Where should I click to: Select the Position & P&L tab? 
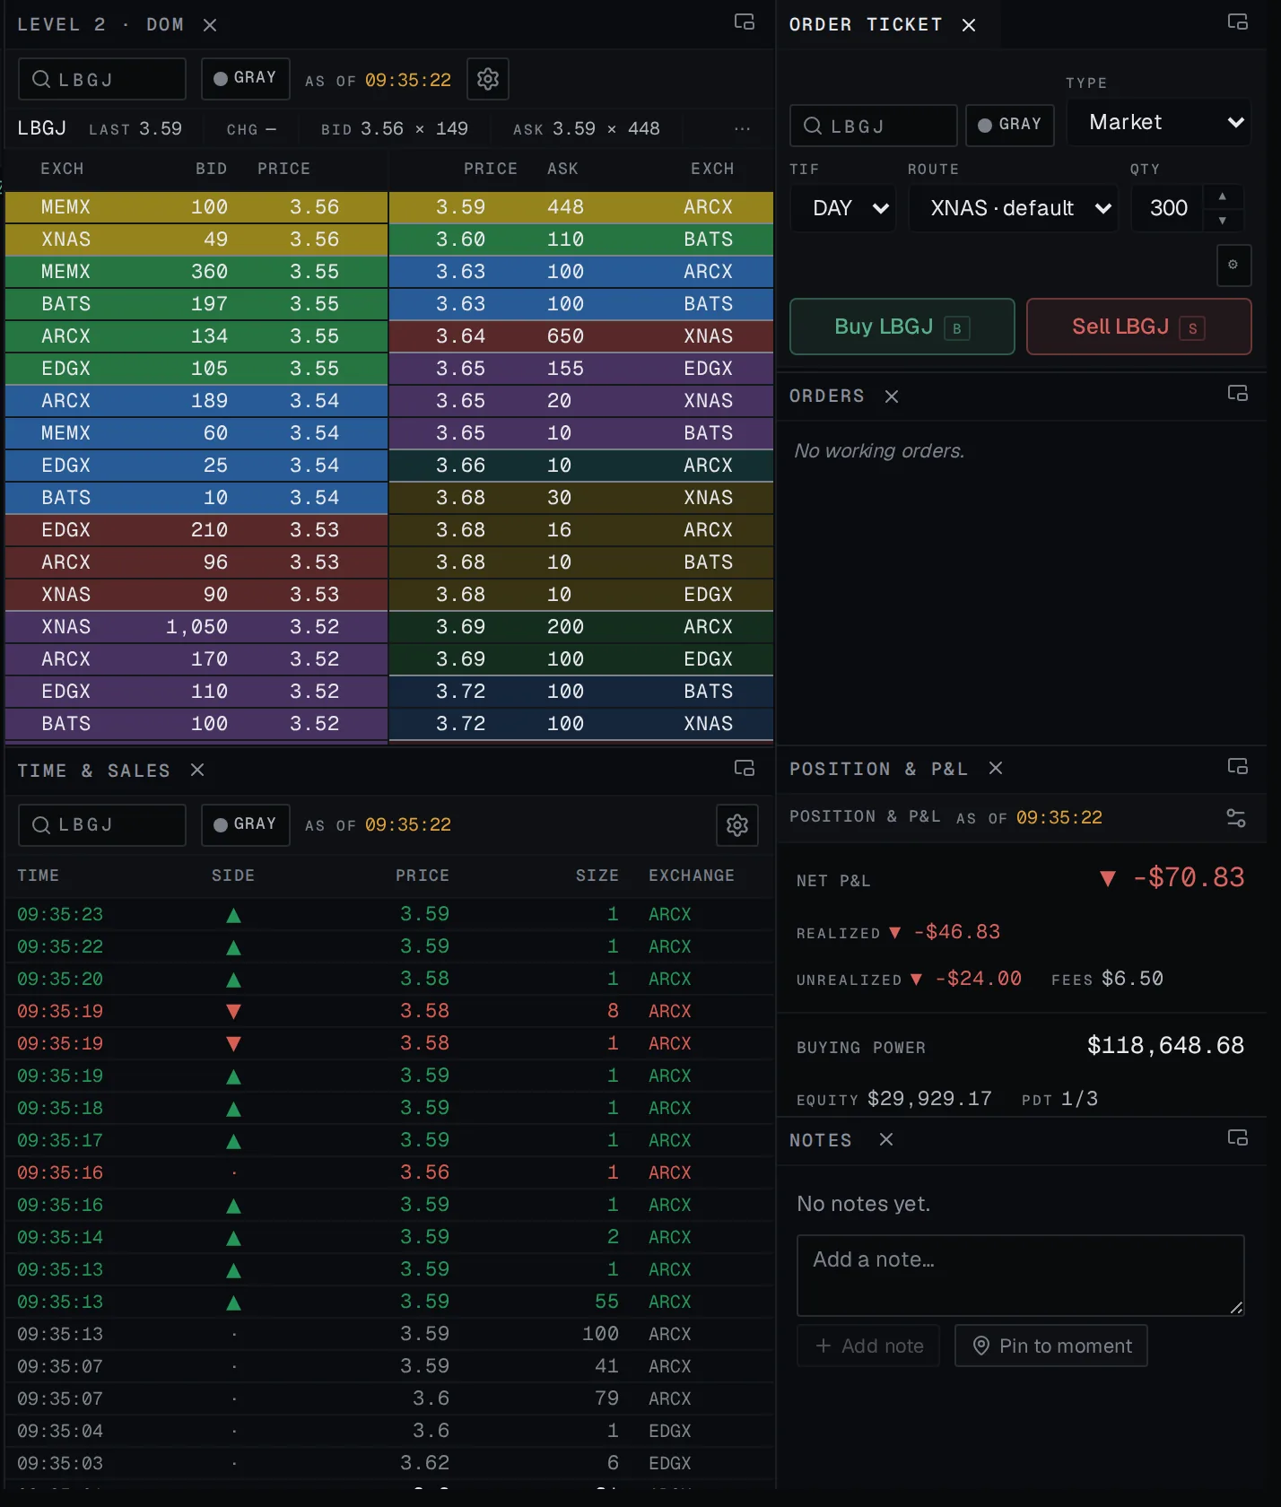click(x=879, y=769)
